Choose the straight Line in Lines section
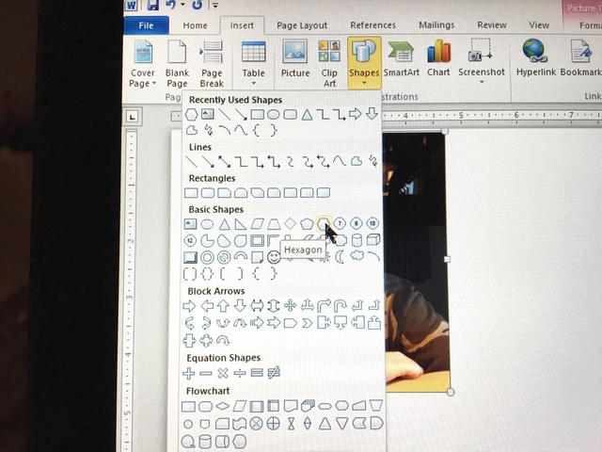Screen dimensions: 602x452 click(191, 161)
